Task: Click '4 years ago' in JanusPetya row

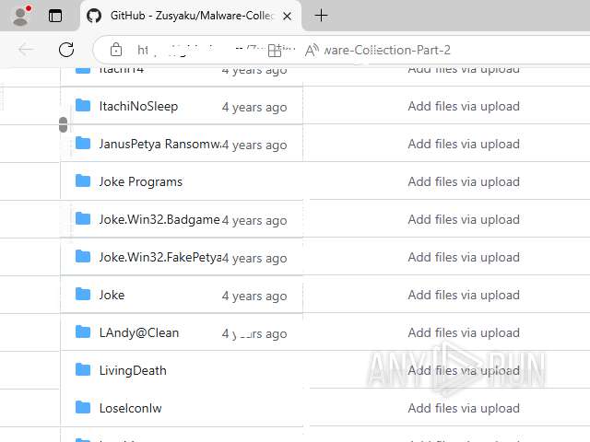Action: 254,145
